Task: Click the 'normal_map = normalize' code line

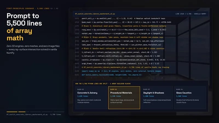Action: [x=122, y=33]
